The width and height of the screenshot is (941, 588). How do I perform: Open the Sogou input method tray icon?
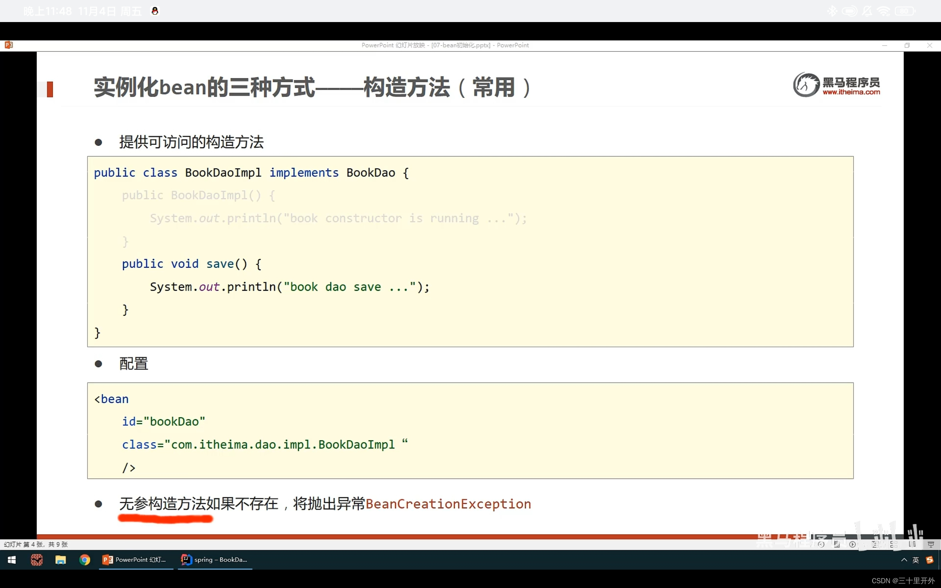click(930, 560)
